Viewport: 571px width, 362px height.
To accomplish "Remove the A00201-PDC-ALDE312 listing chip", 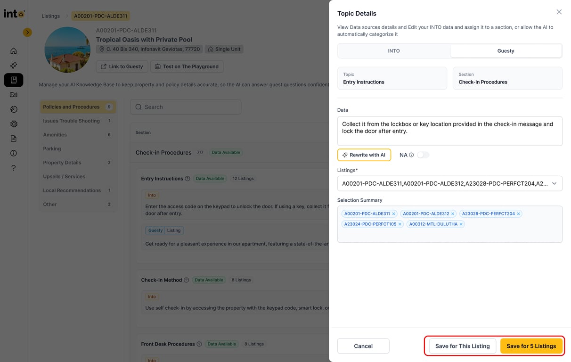I will pyautogui.click(x=453, y=214).
